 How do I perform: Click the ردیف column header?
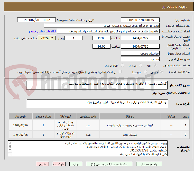click(186, 116)
